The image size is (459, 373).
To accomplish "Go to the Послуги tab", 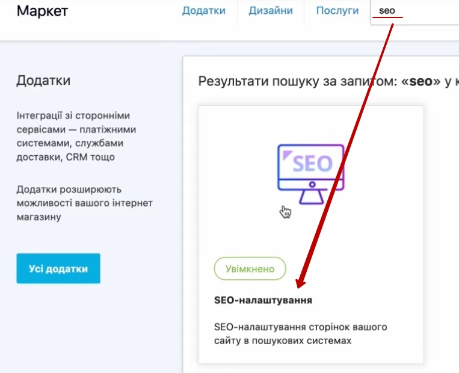I will click(337, 11).
